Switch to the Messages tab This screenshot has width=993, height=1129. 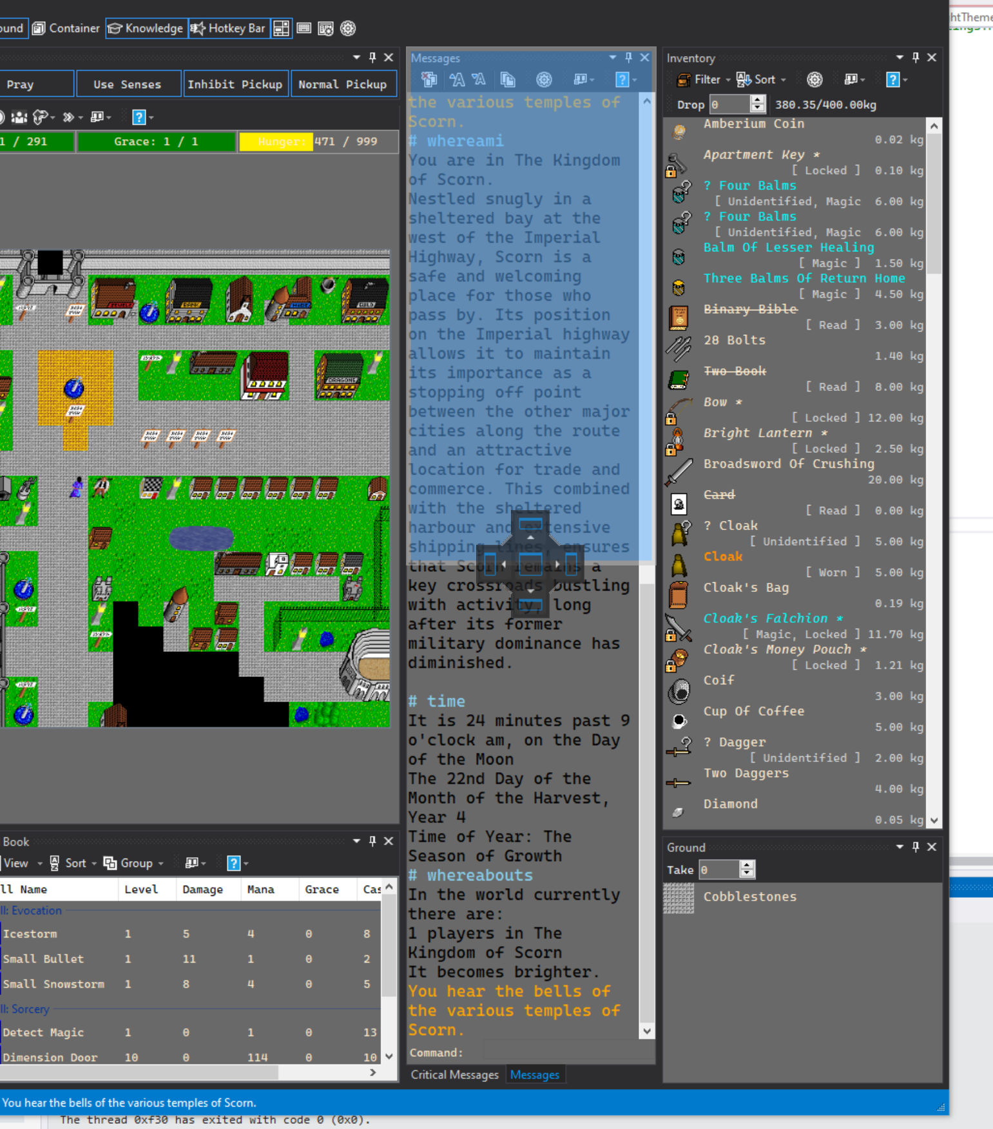tap(535, 1075)
